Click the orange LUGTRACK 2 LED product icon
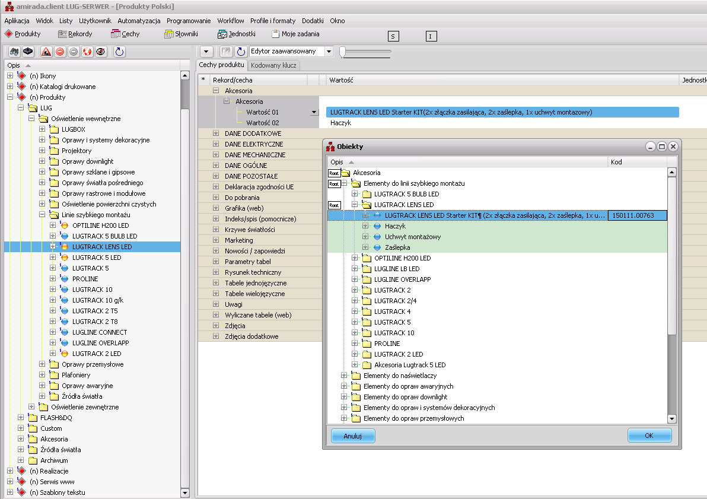 tap(64, 354)
